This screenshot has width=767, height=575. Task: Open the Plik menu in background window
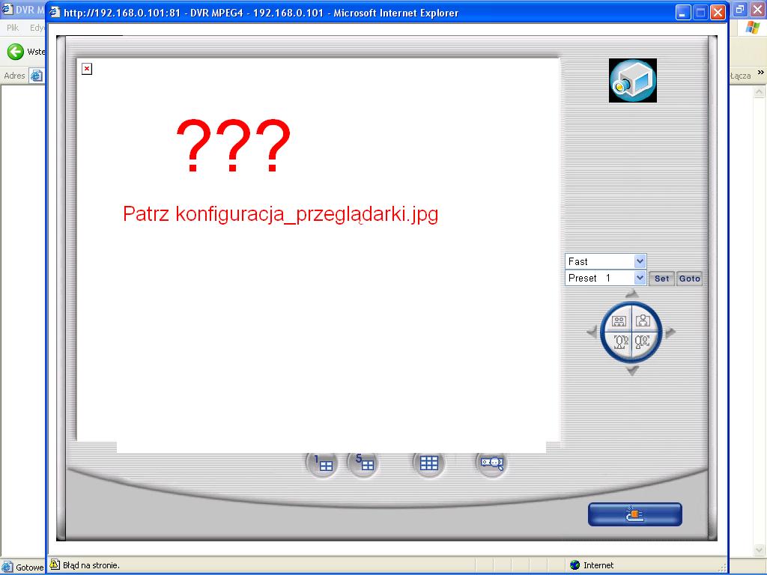pyautogui.click(x=13, y=27)
